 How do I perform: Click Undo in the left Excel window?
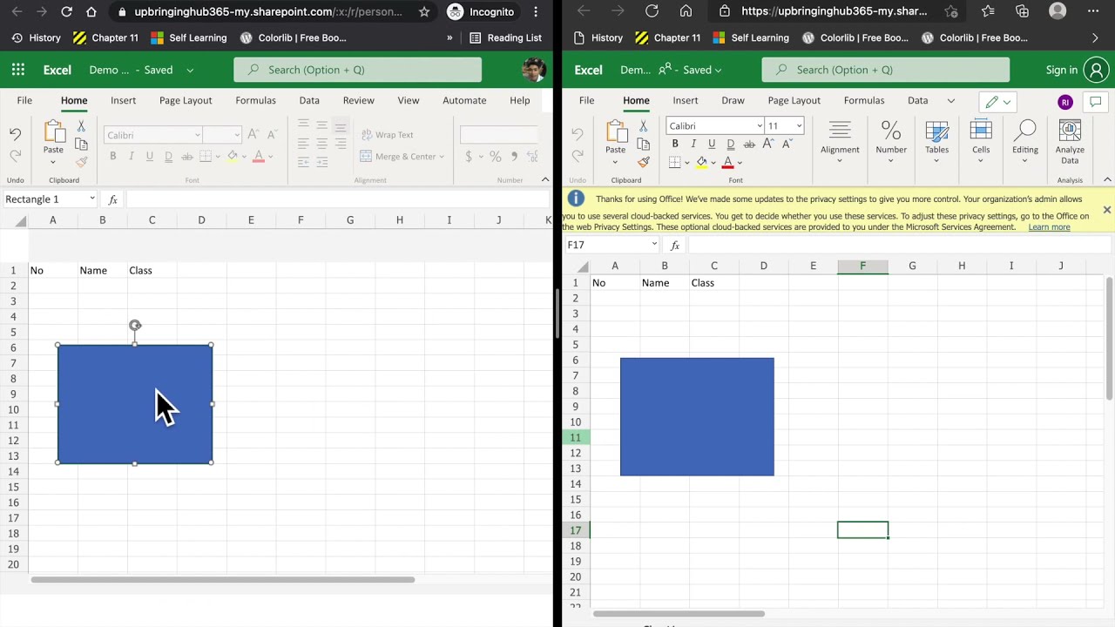[x=15, y=134]
